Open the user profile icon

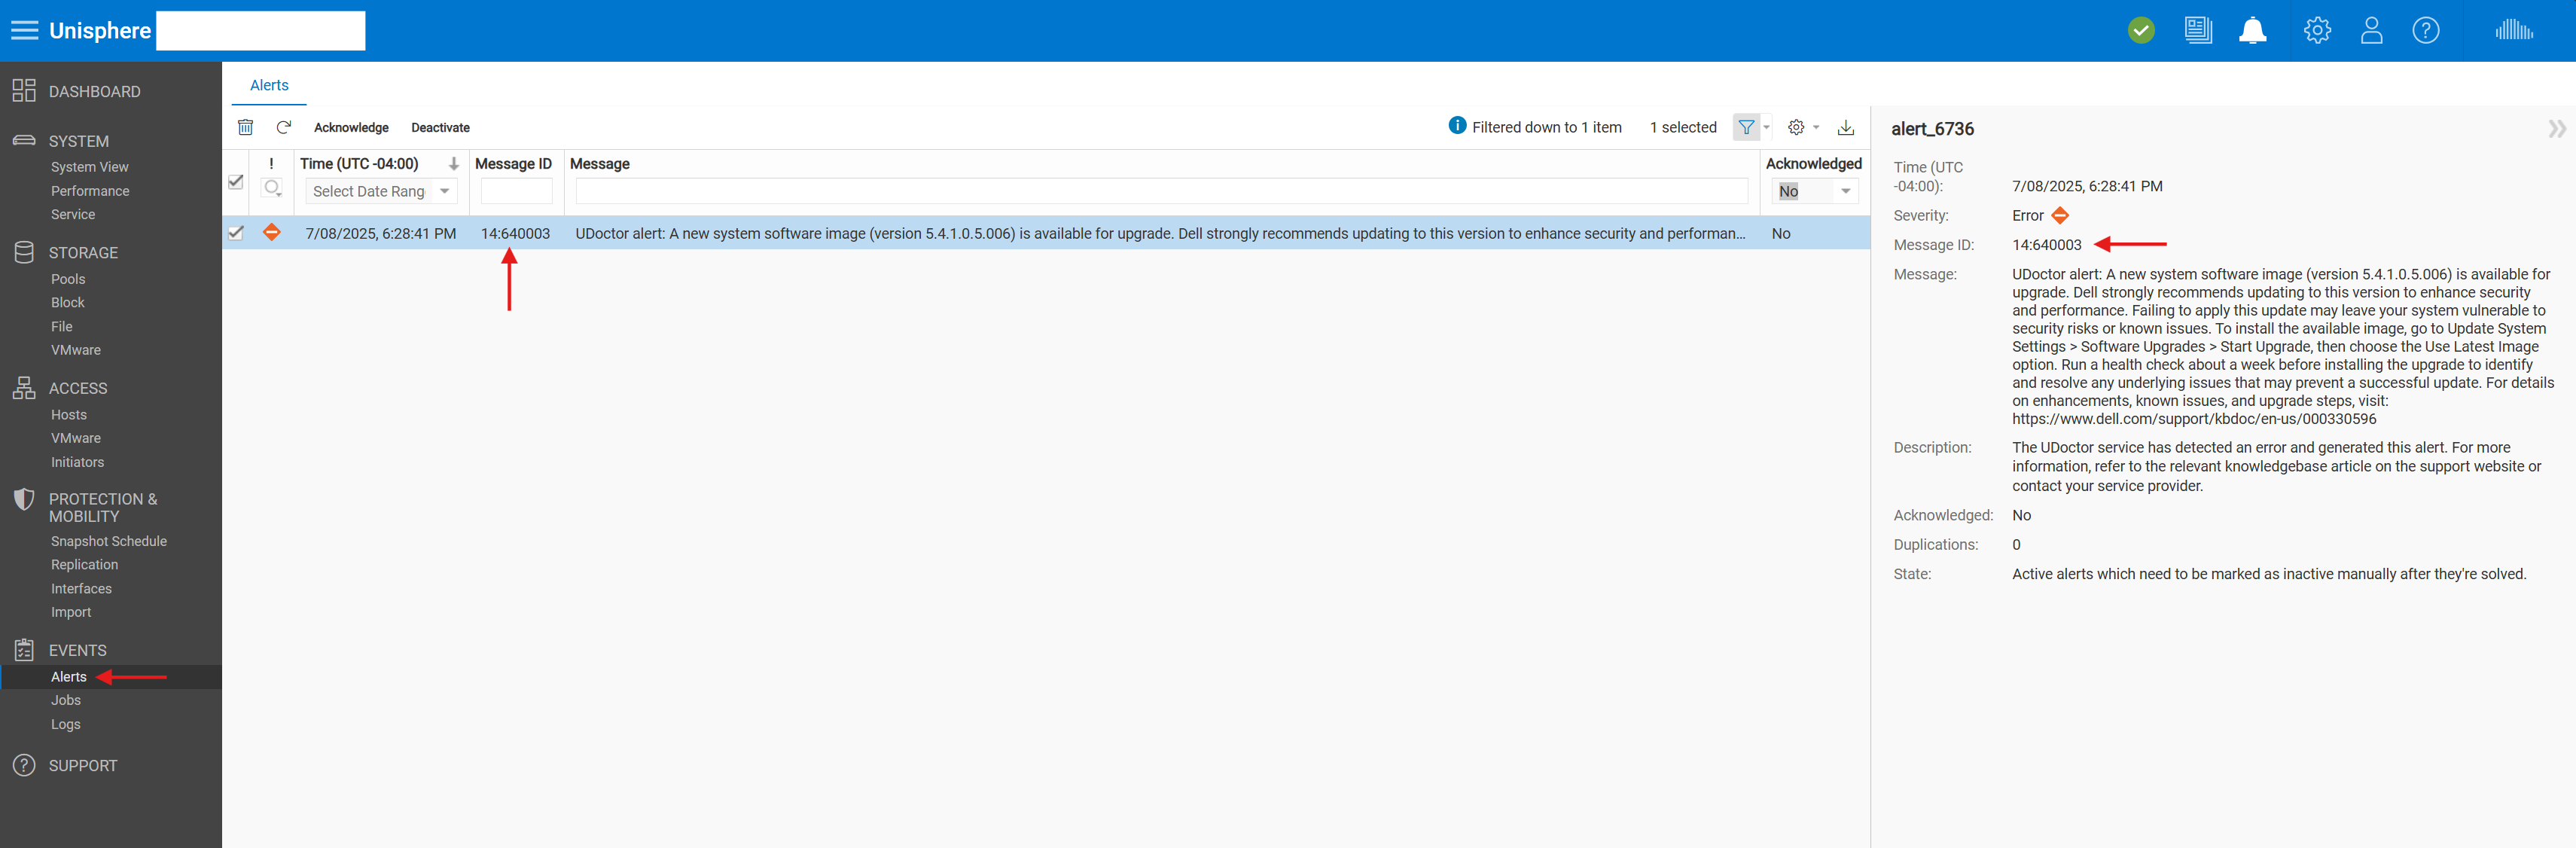(x=2371, y=30)
